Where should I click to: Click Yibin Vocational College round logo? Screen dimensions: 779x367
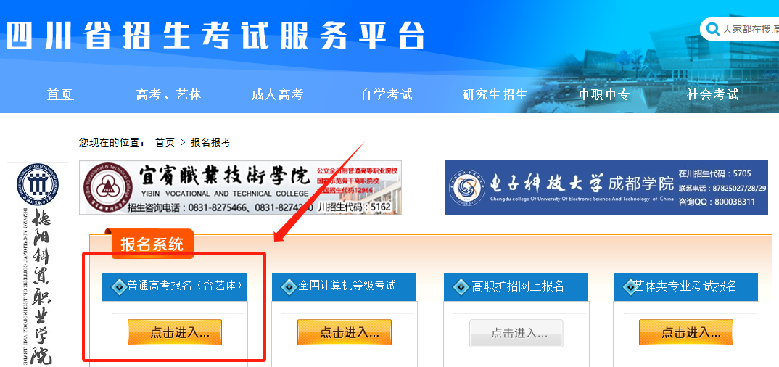pos(107,188)
